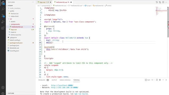Click the editor vertical scrollbar
Image resolution: width=169 pixels, height=95 pixels.
coord(168,22)
